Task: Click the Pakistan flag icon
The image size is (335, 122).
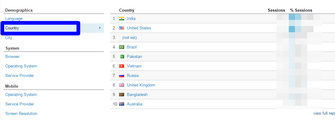Action: click(x=122, y=56)
